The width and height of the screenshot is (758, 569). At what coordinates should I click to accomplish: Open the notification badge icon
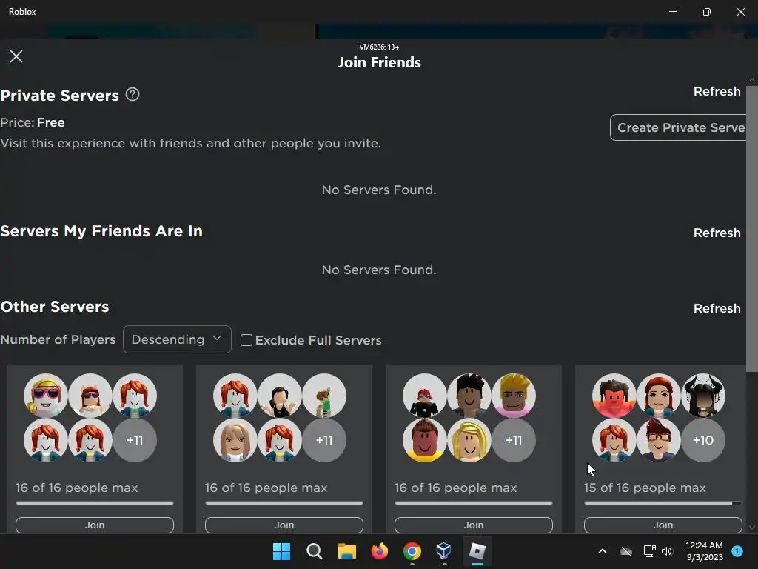point(737,550)
